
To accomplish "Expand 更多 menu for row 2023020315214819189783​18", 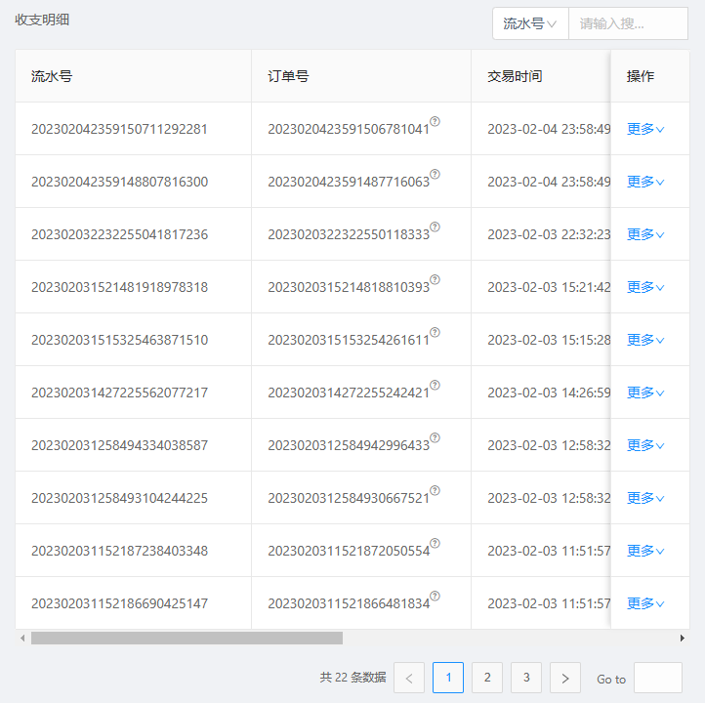I will (x=645, y=287).
